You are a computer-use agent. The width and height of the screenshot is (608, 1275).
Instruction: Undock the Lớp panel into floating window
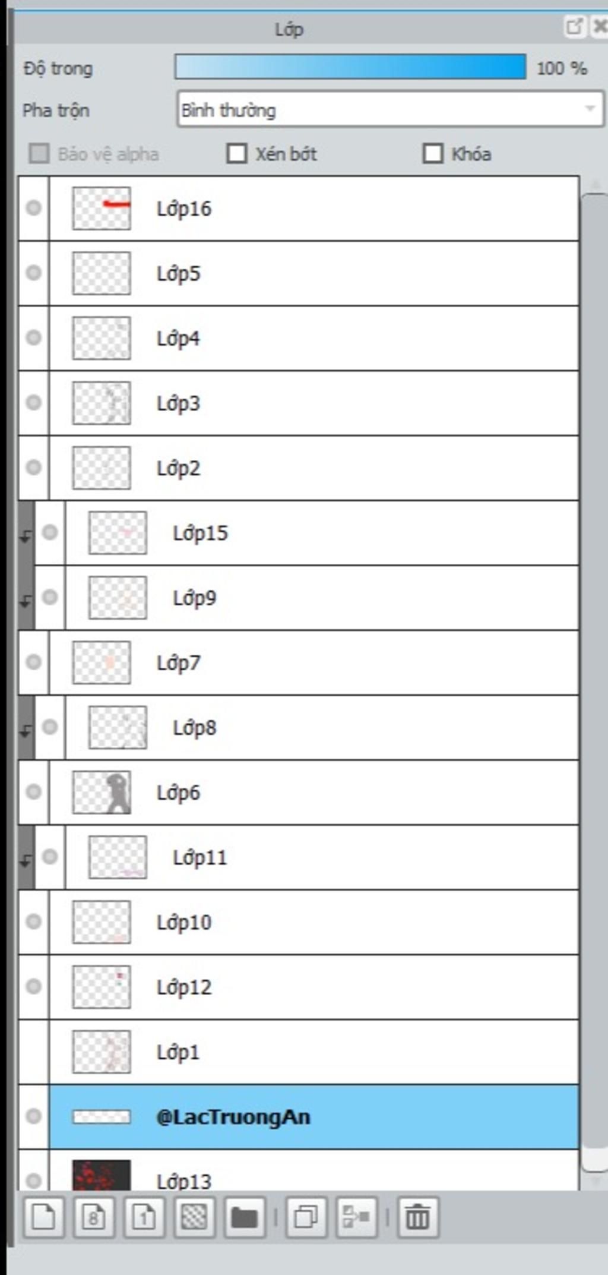point(574,26)
